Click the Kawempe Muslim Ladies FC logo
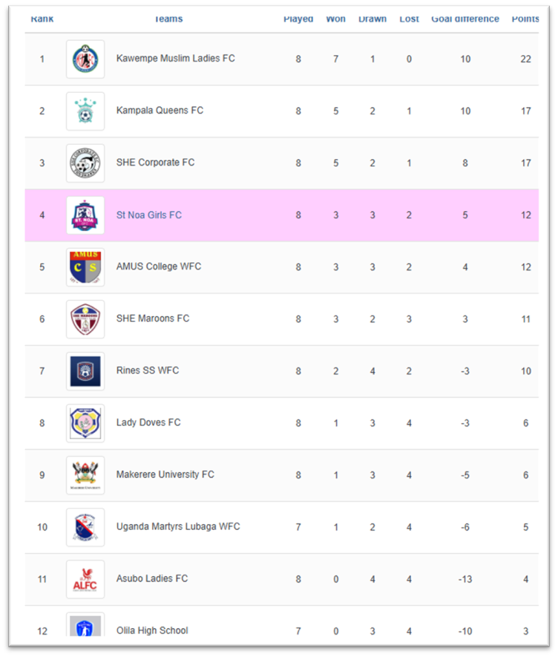 (85, 59)
